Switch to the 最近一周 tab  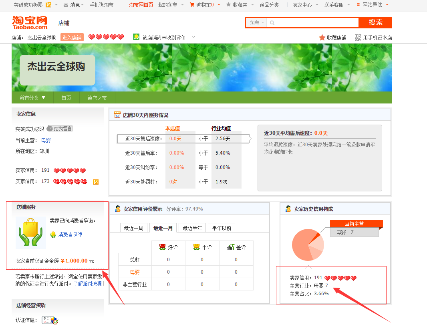tap(134, 228)
